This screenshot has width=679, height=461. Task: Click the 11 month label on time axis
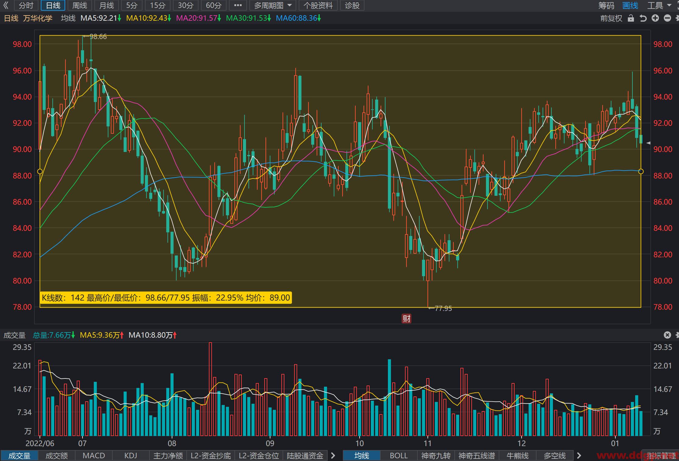tap(427, 443)
